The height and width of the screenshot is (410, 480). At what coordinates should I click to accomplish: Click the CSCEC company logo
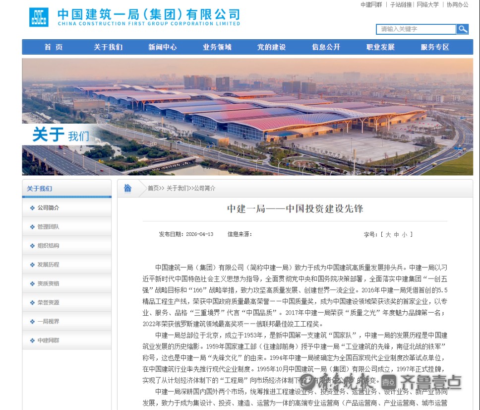coord(39,17)
